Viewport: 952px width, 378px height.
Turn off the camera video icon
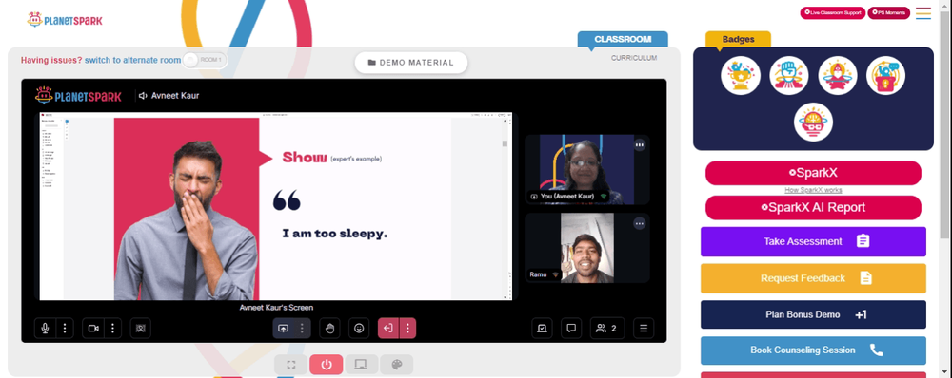click(x=93, y=329)
